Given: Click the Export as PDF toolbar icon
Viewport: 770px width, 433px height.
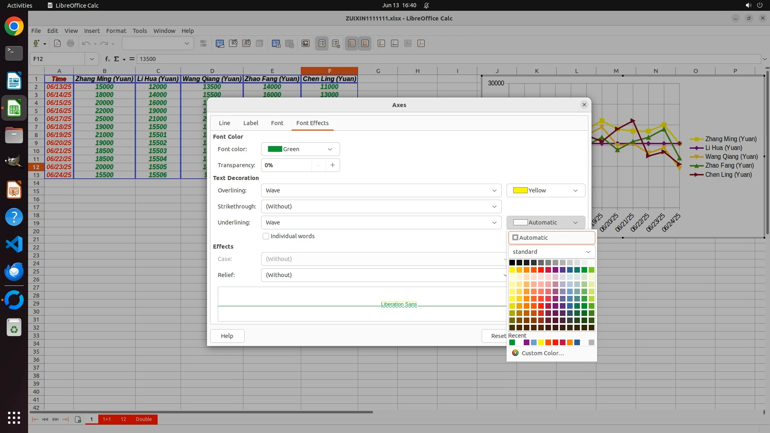Looking at the screenshot, I should coord(57,43).
